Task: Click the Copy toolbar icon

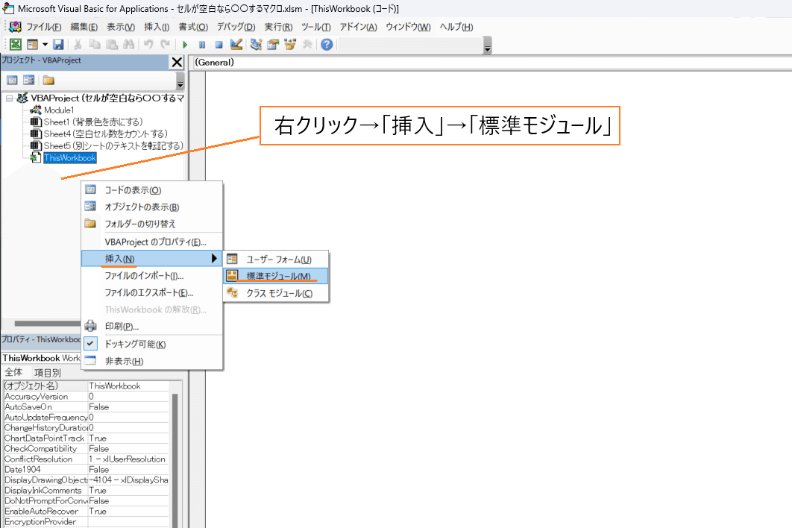Action: [95, 45]
